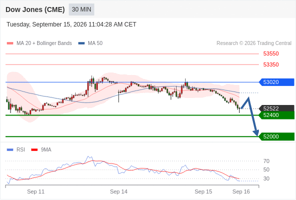Click the blue 53020 pivot price tag
296x200 pixels.
click(276, 82)
